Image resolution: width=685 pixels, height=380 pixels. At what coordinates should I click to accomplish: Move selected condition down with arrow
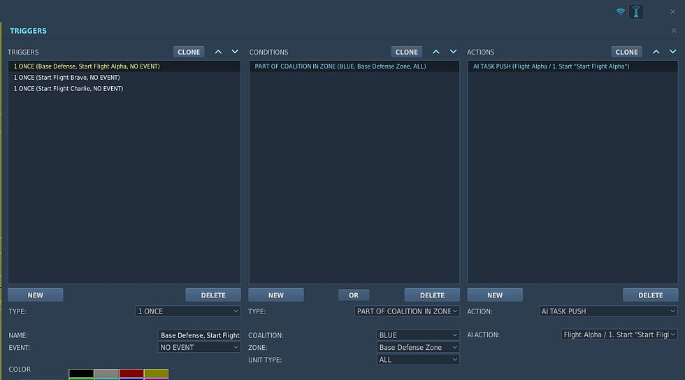click(454, 52)
